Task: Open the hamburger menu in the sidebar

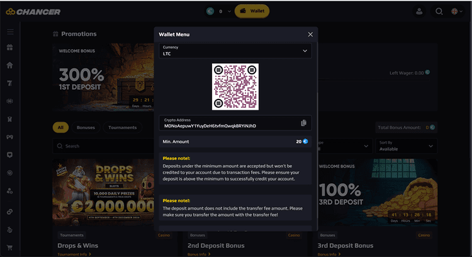Action: 10,31
